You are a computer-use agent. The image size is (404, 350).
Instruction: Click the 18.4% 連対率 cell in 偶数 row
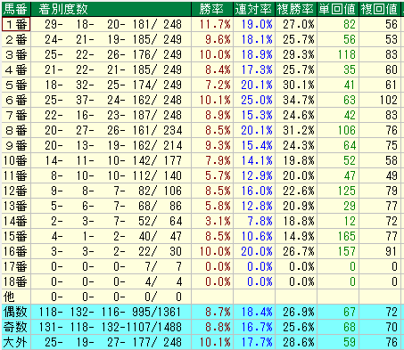click(254, 312)
